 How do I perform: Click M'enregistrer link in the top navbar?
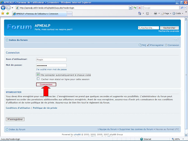155,45
